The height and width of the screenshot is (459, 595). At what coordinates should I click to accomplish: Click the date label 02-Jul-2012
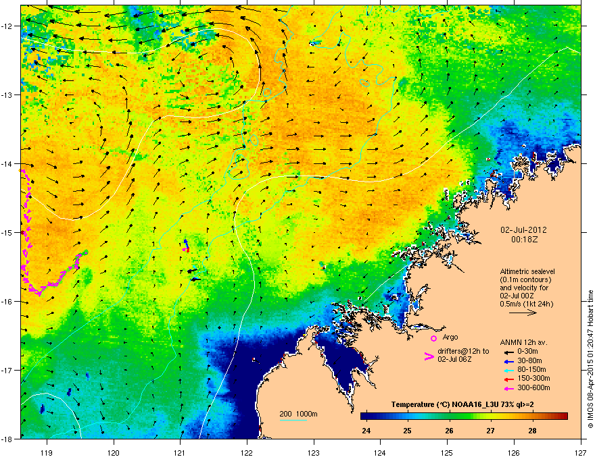point(523,230)
